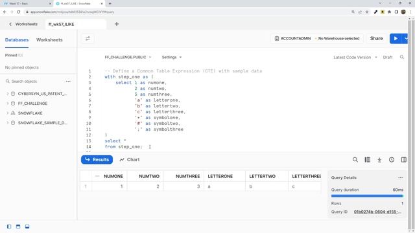415x233 pixels.
Task: Go back to Worksheets list
Action: click(x=23, y=24)
